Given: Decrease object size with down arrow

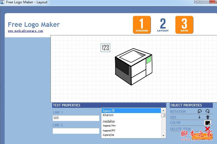Looking at the screenshot, I should (200, 117).
